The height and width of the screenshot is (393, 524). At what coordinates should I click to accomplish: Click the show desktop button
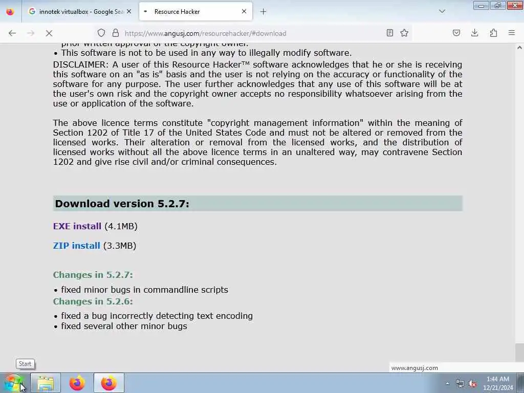[520, 383]
